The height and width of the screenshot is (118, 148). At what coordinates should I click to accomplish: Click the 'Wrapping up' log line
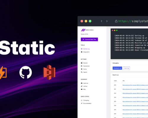click(x=130, y=48)
